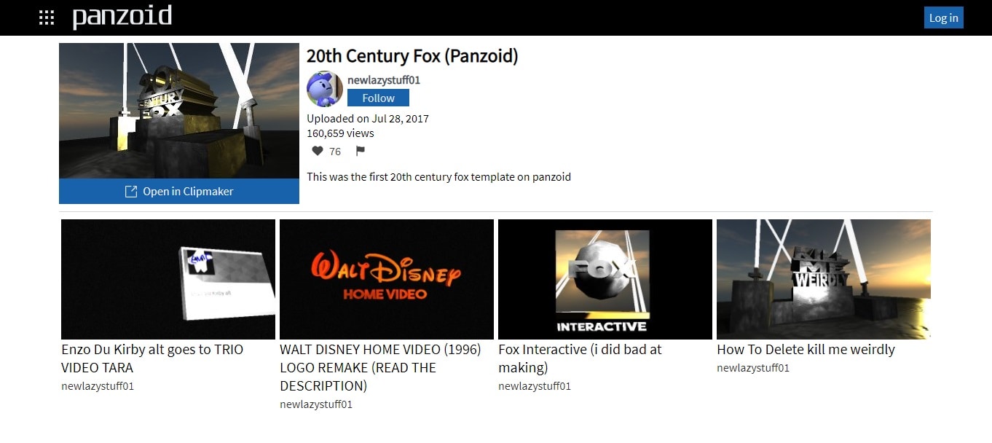Screen dimensions: 992x443
Task: Click author name under Fox Interactive video
Action: (535, 386)
